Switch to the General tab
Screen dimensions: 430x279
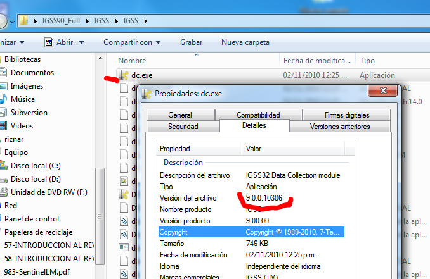click(x=180, y=115)
